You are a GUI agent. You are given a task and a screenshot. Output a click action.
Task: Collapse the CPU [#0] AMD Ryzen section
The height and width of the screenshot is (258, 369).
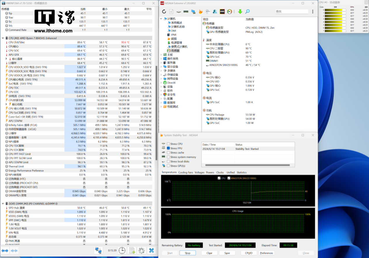3,38
